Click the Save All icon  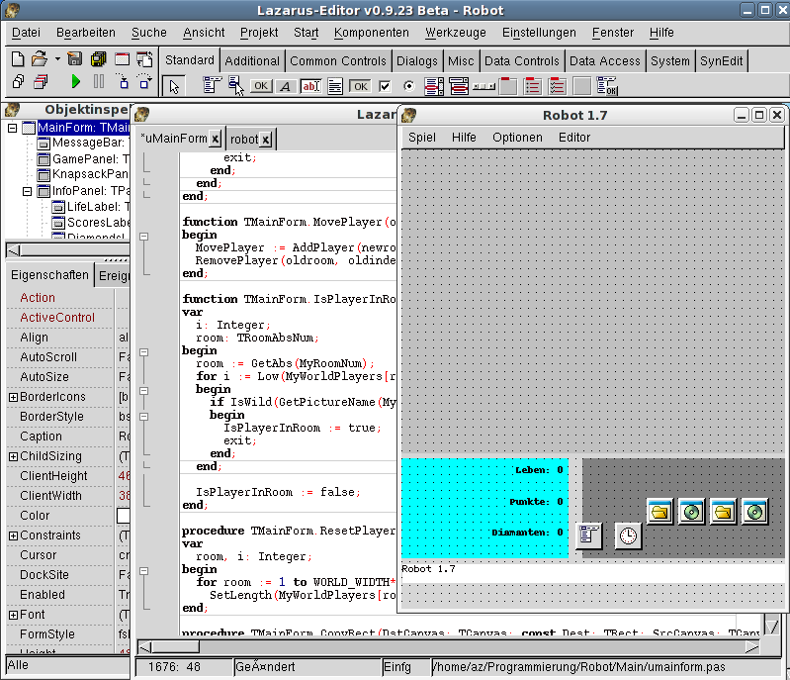[x=98, y=59]
